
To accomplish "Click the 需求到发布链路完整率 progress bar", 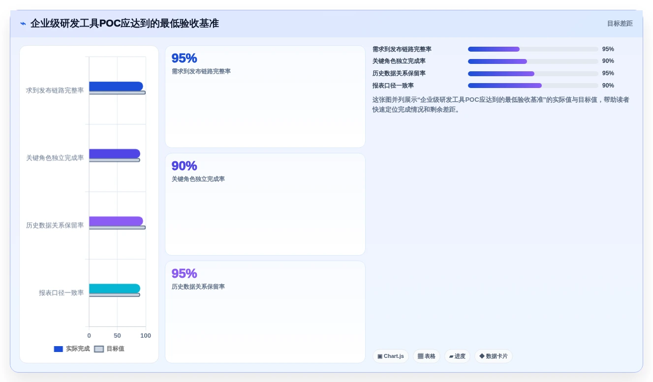I will (533, 49).
